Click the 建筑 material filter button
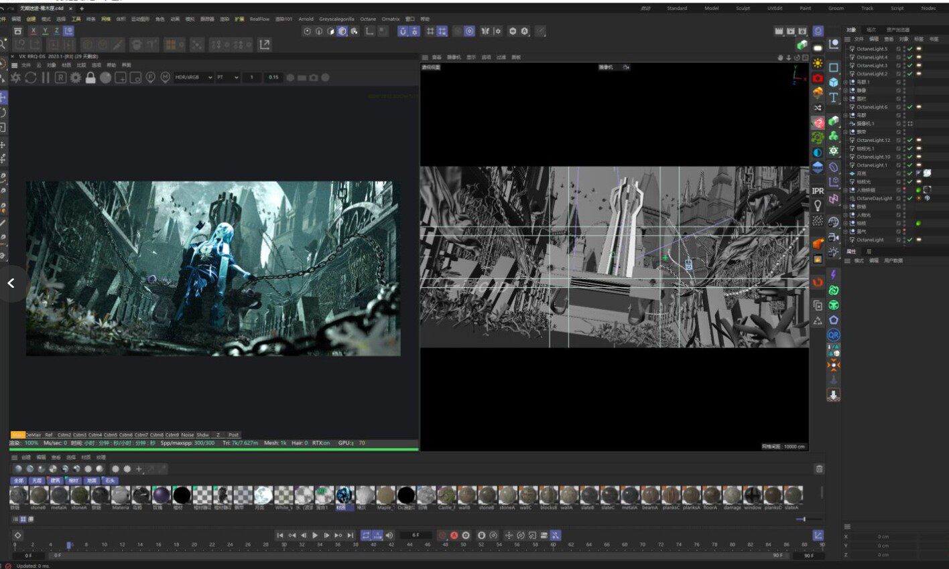The height and width of the screenshot is (569, 949). (x=55, y=481)
